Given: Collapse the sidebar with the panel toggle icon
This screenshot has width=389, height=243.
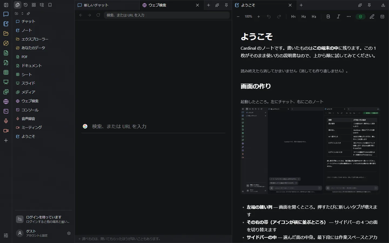Looking at the screenshot, I should pos(6,5).
